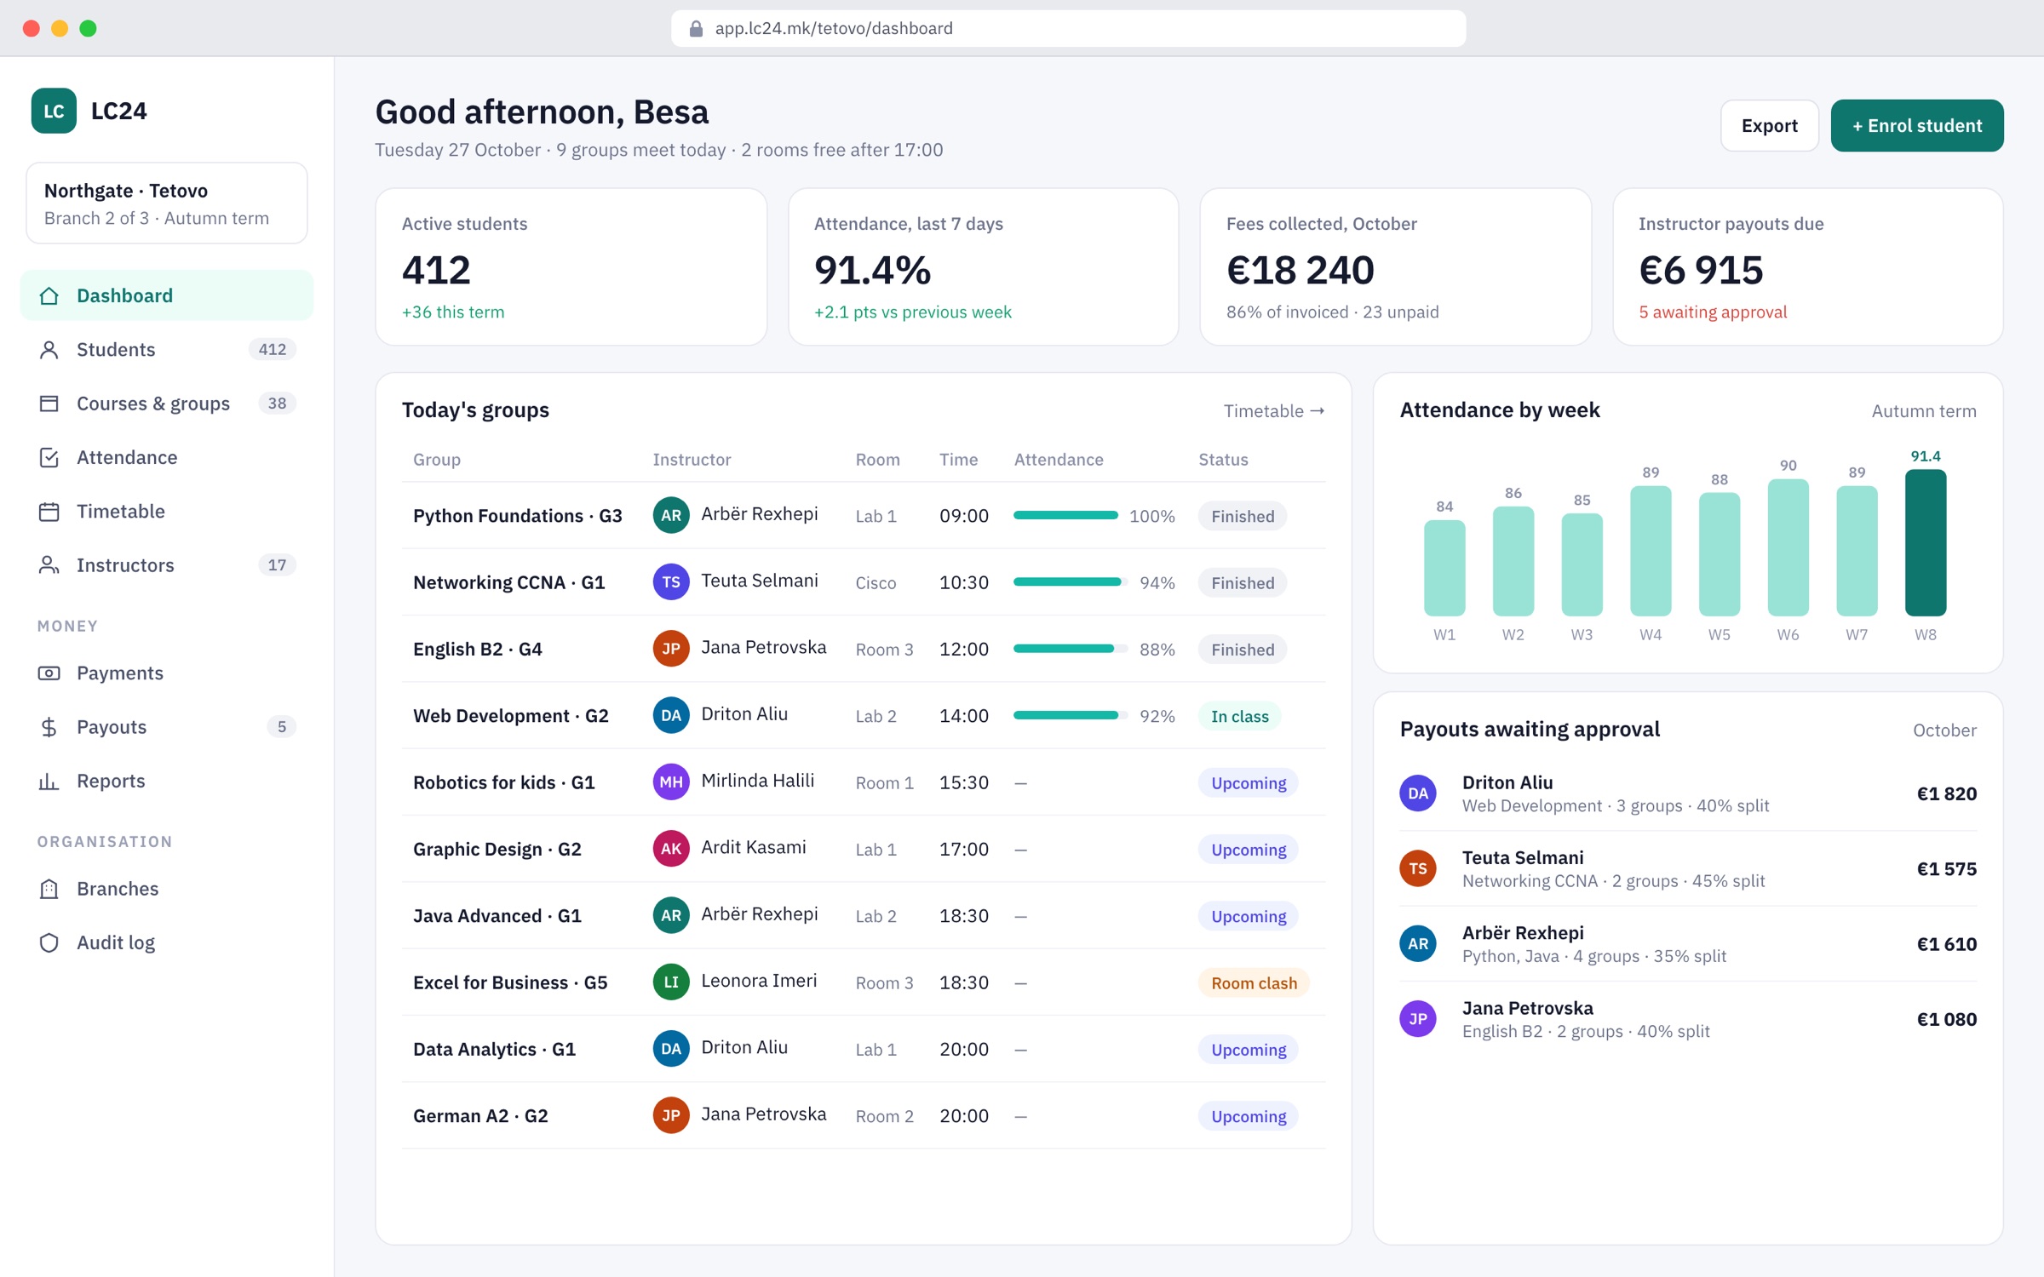Image resolution: width=2044 pixels, height=1277 pixels.
Task: Click the AK avatar for Ardit Kasami
Action: 671,849
